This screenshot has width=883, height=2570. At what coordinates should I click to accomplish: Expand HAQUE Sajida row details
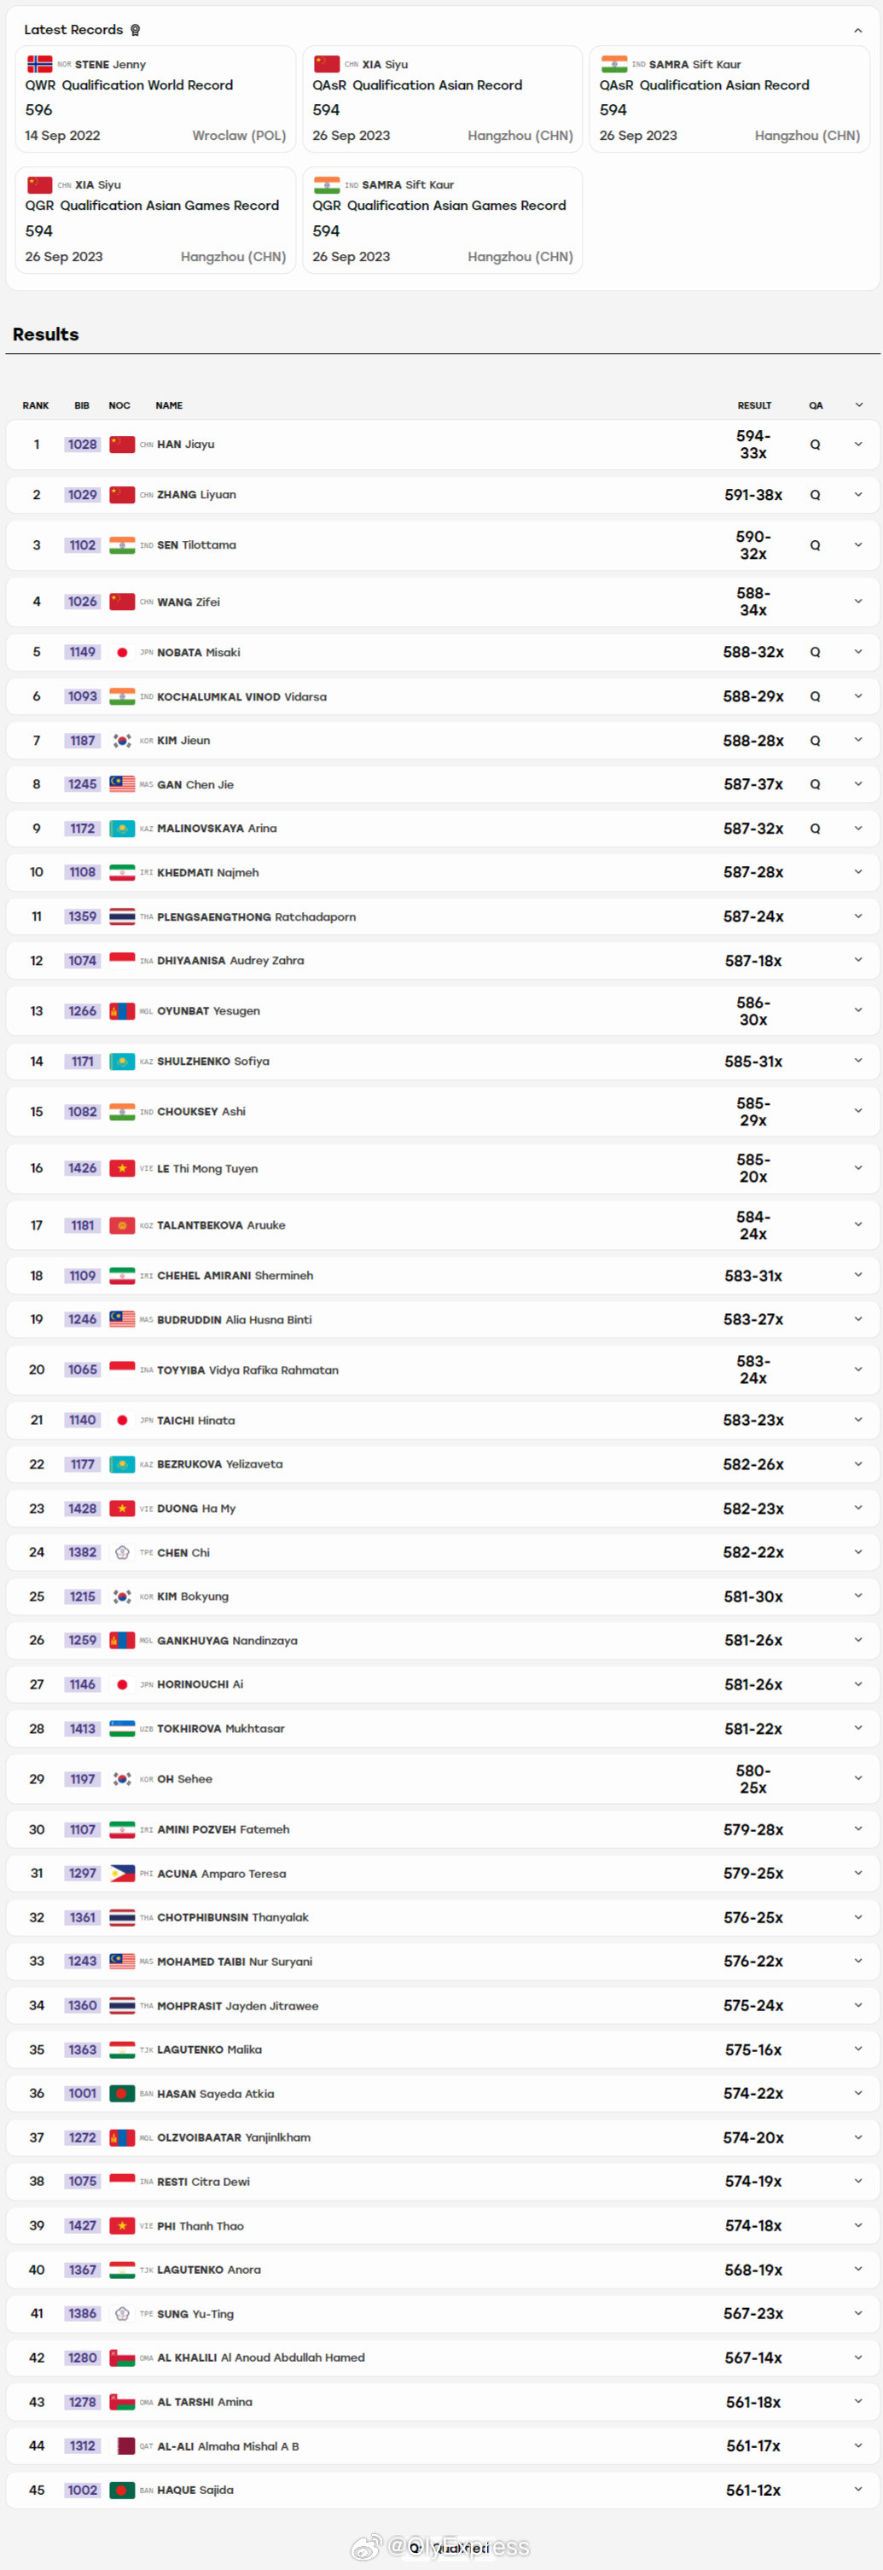(858, 2489)
